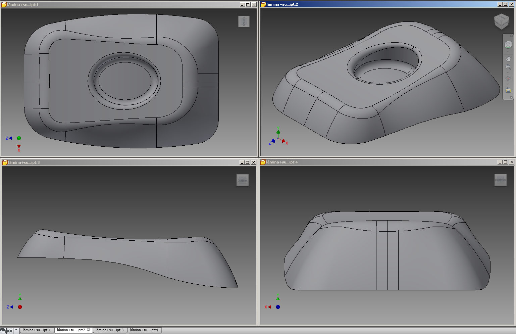Open the navigation bar customize menu arrow

tap(511, 97)
